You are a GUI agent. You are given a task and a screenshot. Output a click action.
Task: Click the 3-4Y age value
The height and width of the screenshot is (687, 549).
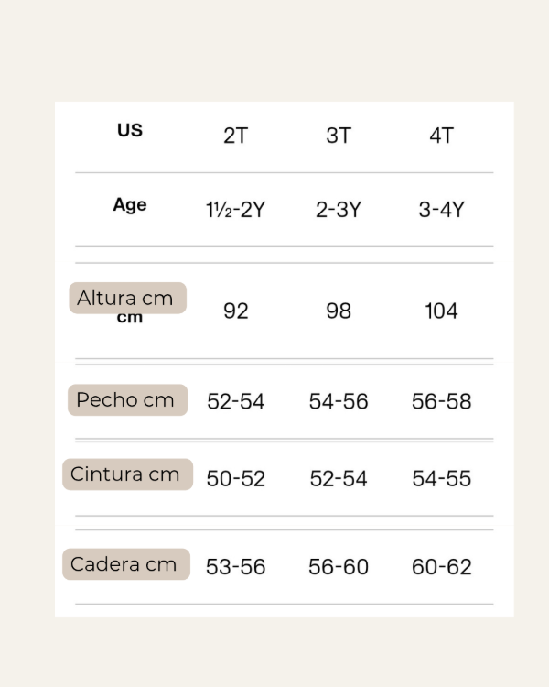pos(441,210)
